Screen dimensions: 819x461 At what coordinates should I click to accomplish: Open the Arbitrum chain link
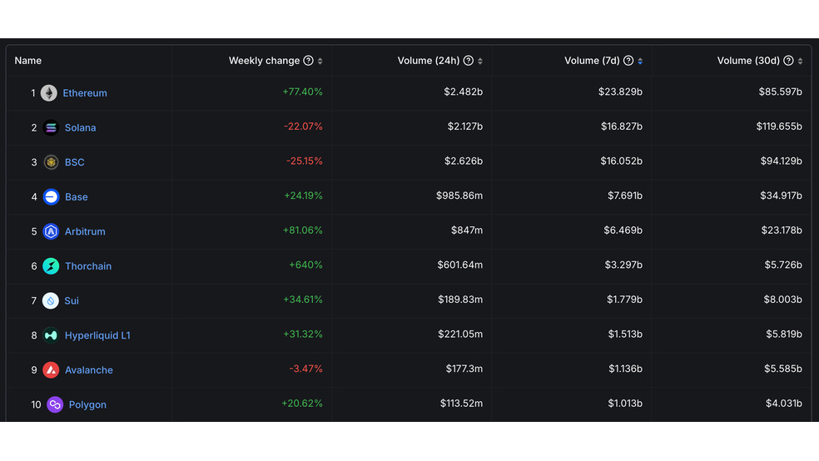click(85, 231)
